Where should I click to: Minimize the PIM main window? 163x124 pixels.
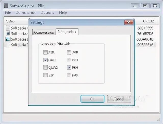(x=135, y=6)
